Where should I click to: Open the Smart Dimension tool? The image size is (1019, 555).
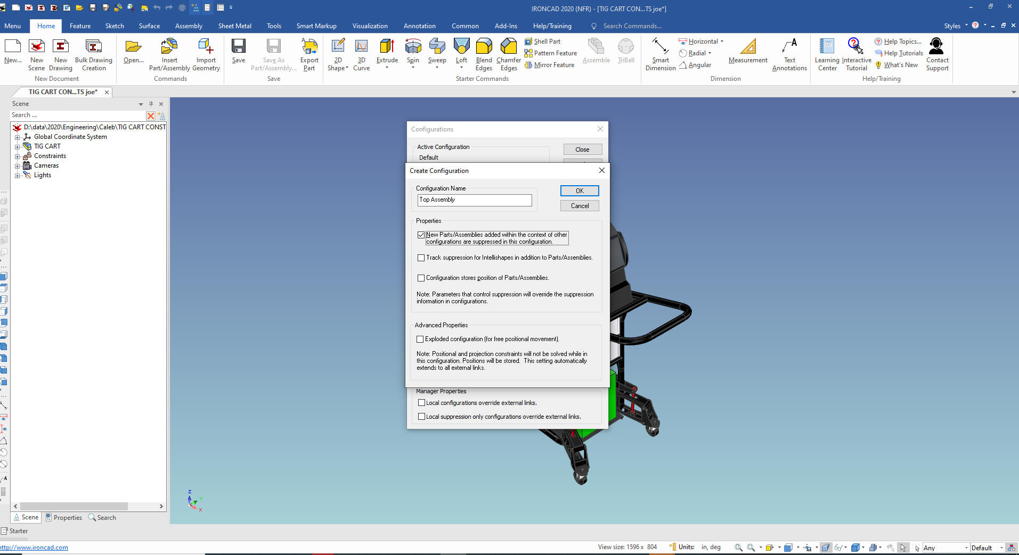(x=660, y=47)
